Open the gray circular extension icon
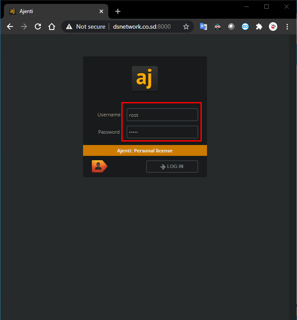 point(231,26)
